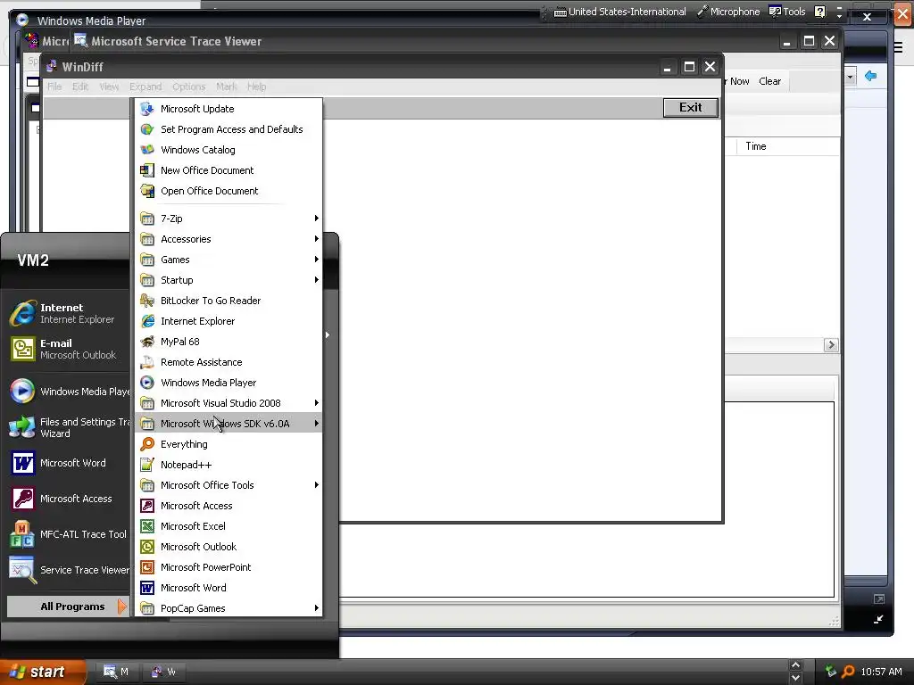Launch Internet Explorer from All Programs list
This screenshot has height=685, width=914.
tap(228, 321)
